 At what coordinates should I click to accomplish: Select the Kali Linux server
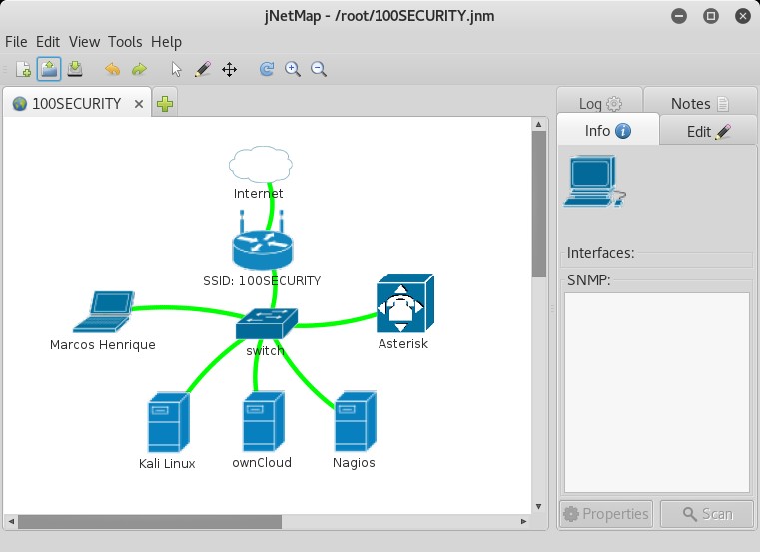click(168, 422)
